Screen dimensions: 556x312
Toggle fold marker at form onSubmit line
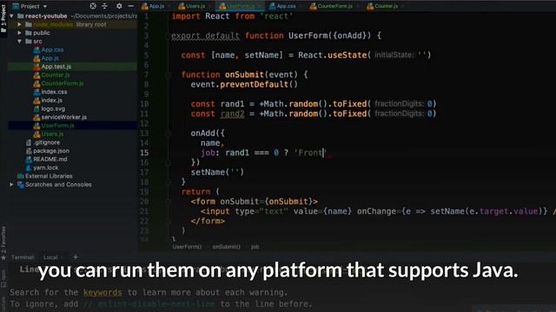click(169, 202)
